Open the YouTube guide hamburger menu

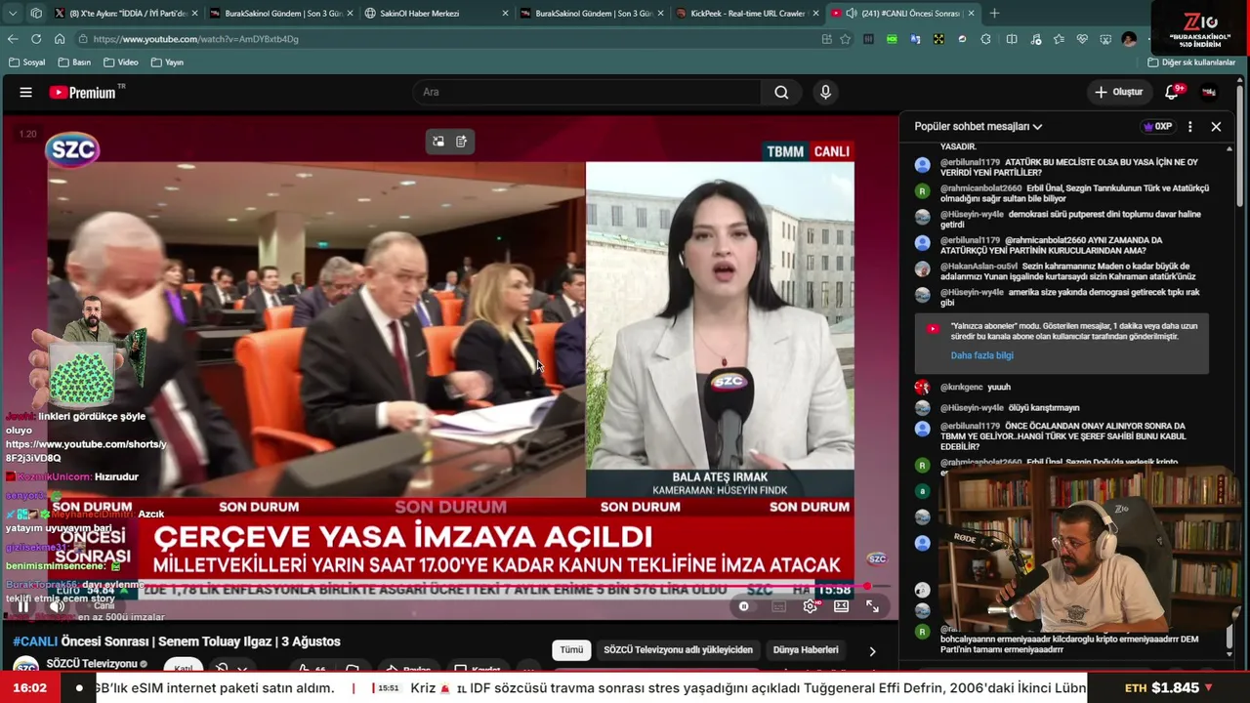tap(26, 92)
